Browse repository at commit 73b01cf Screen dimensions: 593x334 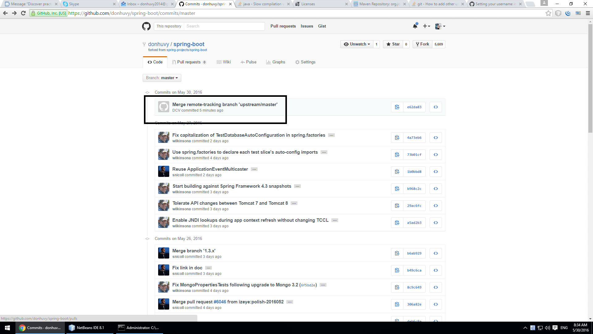point(435,155)
